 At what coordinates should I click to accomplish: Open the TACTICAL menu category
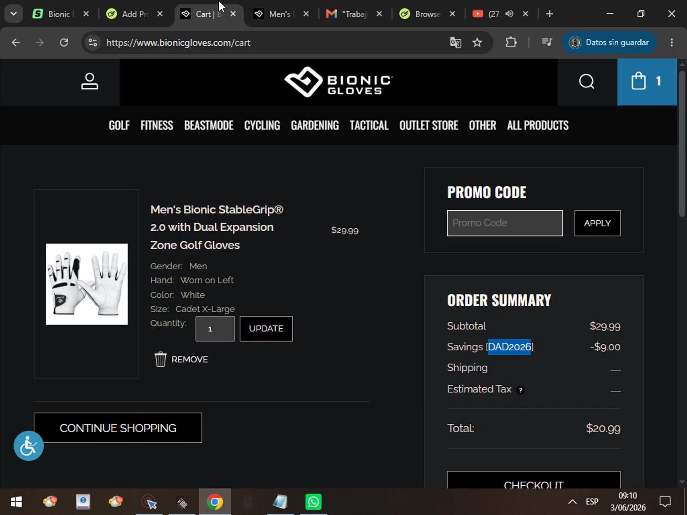(369, 125)
